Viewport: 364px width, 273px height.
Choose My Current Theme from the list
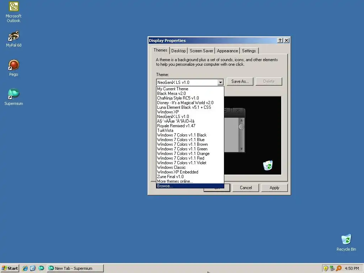click(190, 89)
